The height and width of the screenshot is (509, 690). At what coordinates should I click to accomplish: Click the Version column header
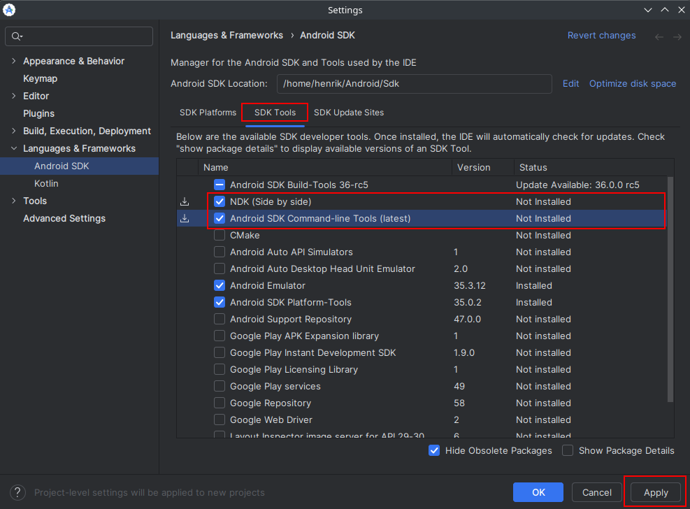click(x=483, y=168)
